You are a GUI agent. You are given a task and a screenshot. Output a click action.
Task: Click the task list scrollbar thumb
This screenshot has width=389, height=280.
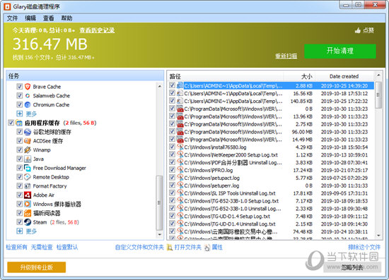click(x=159, y=203)
